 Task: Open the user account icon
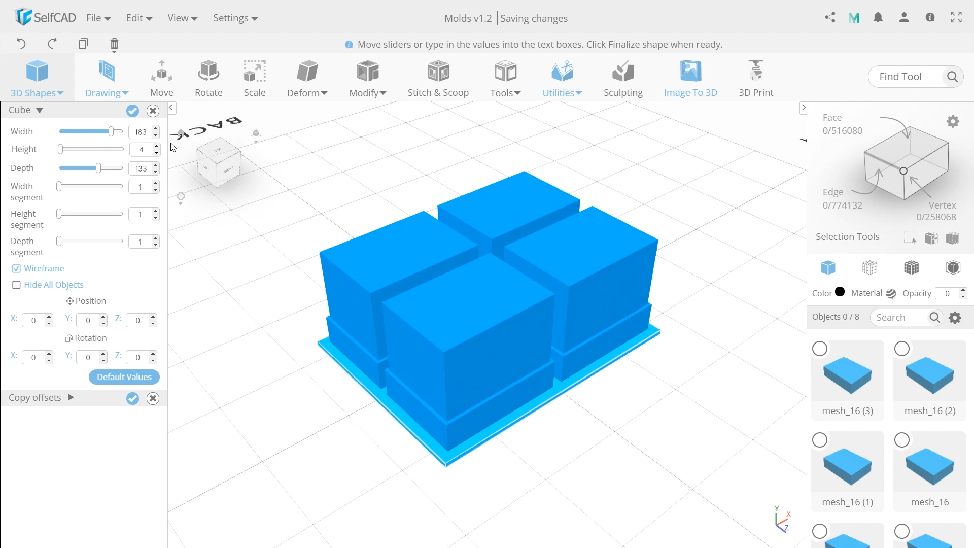click(x=904, y=18)
